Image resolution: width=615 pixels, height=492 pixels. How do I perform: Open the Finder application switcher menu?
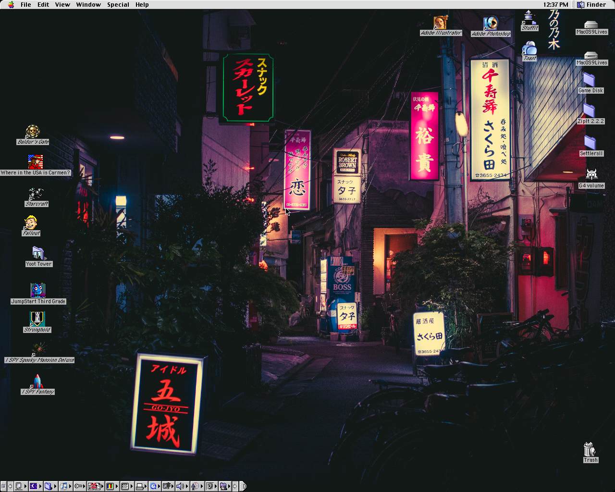pos(592,5)
